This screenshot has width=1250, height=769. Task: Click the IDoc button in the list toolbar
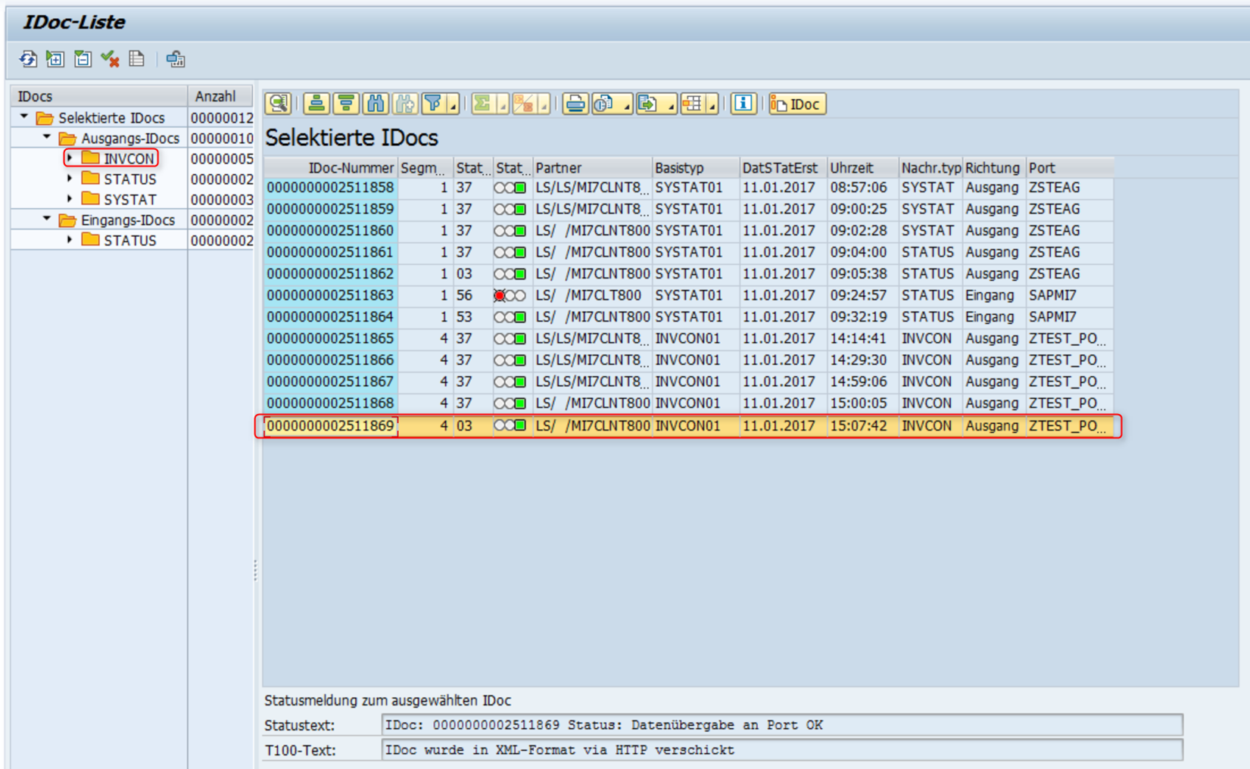coord(797,104)
